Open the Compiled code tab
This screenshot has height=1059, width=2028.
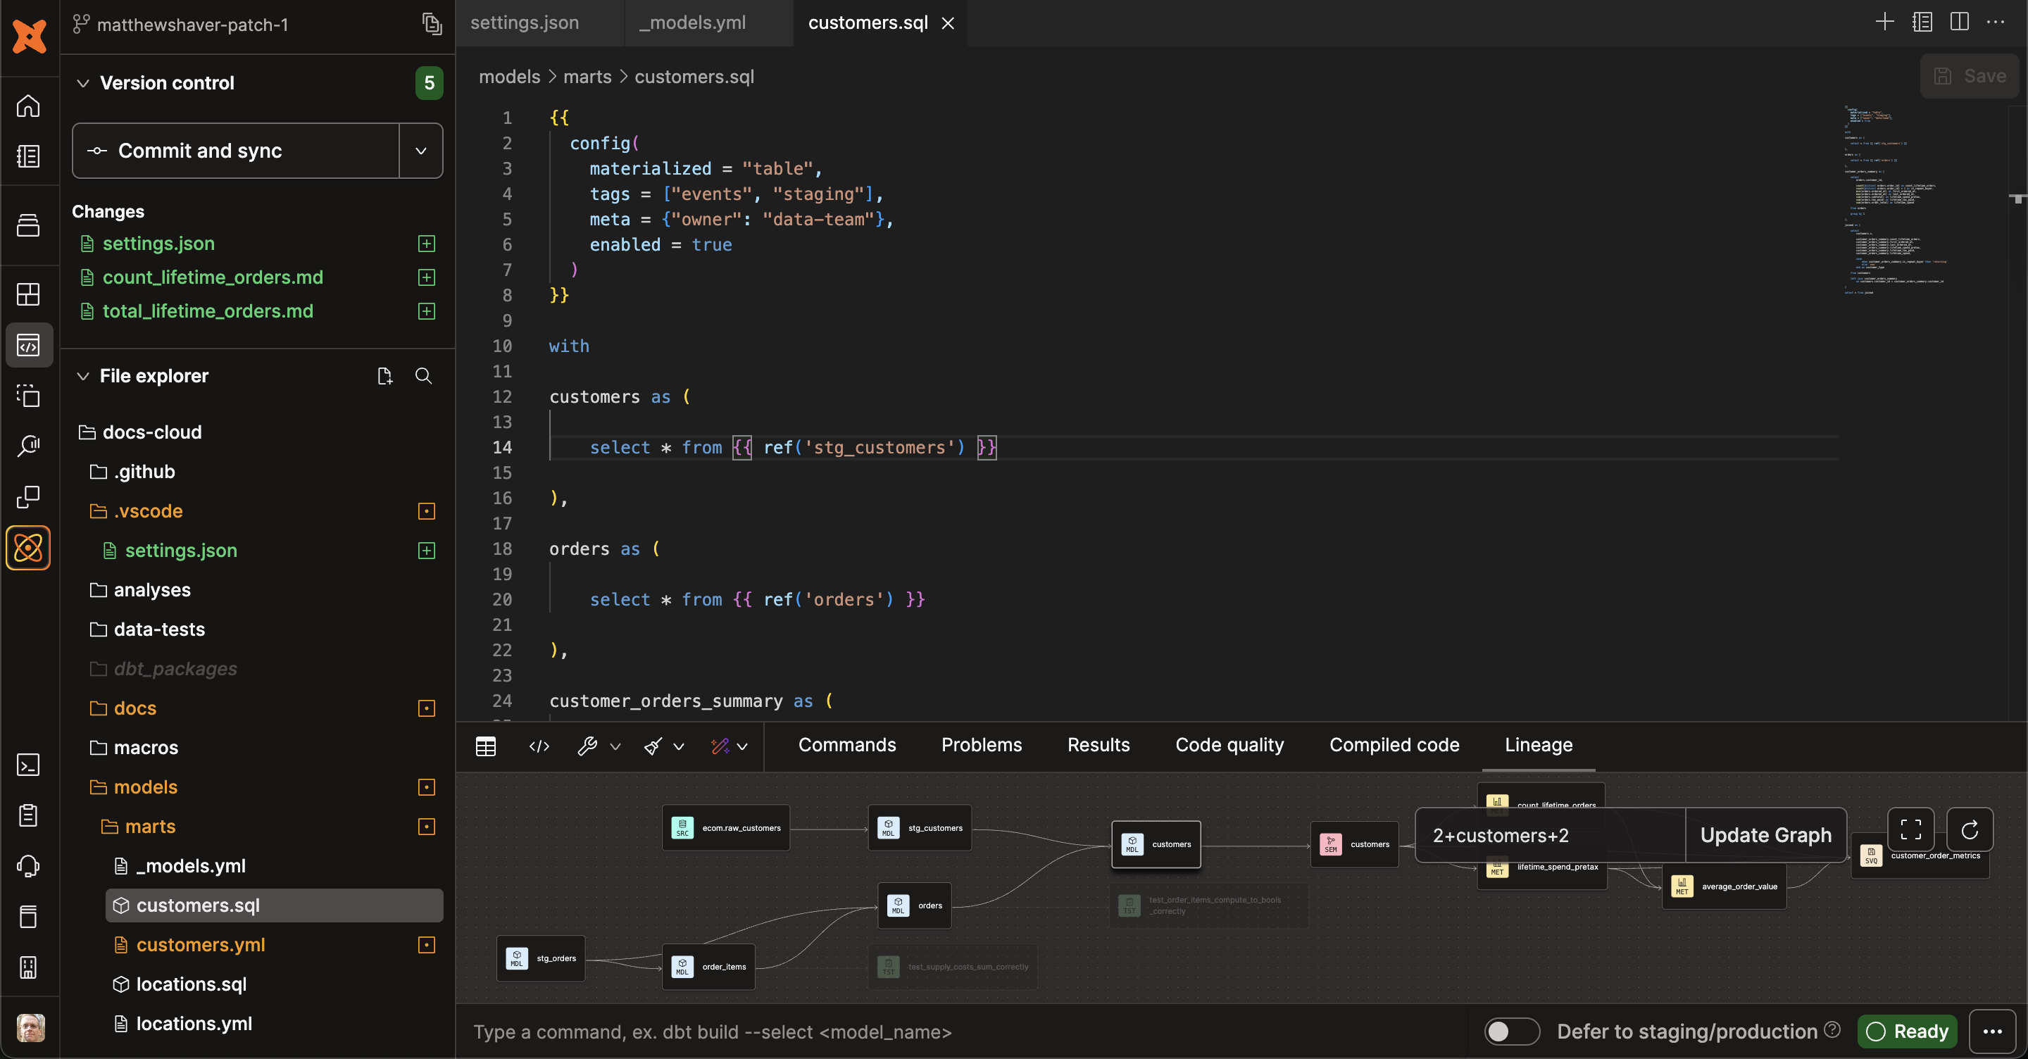tap(1394, 745)
